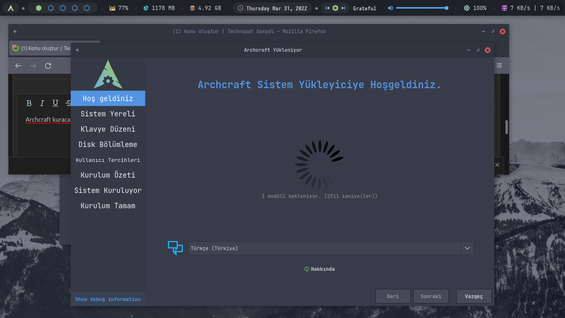Click the Firefox page vertical scrollbar
This screenshot has height=318, width=565.
coord(507,127)
